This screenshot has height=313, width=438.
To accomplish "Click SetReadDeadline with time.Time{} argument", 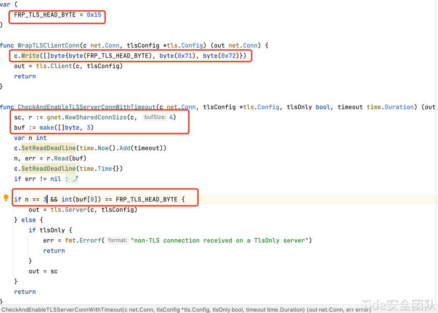I will click(48, 168).
